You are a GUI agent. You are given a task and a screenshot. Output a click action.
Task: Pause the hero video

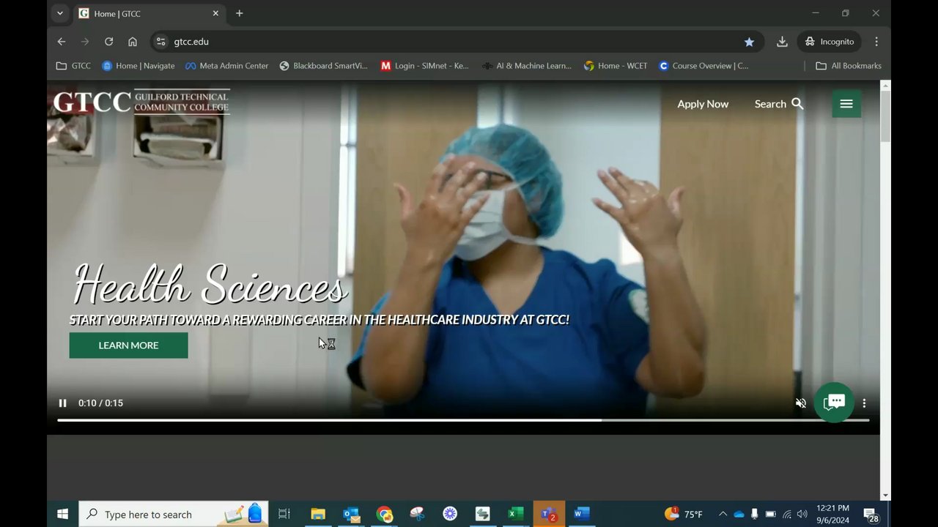pyautogui.click(x=62, y=403)
